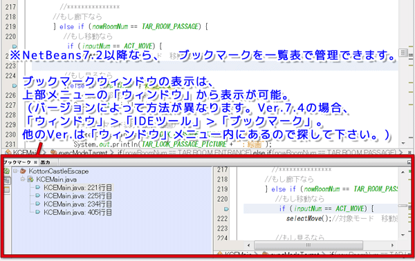The width and height of the screenshot is (415, 261).
Task: Click line number 231 in the main editor
Action: click(10, 144)
